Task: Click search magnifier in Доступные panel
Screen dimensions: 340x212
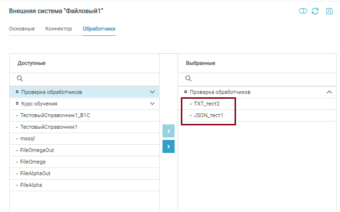Action: point(20,78)
